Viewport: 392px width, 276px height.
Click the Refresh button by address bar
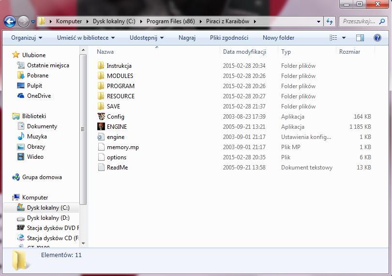click(x=330, y=21)
